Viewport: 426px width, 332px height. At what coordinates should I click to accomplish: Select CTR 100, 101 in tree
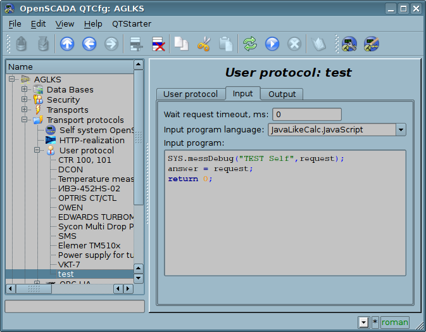(x=84, y=160)
